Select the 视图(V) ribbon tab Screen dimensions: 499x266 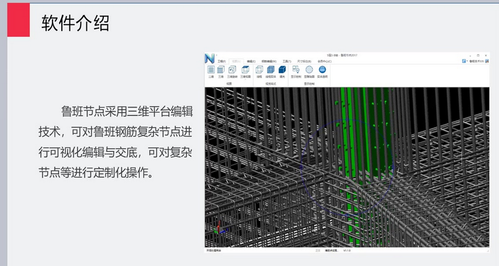(236, 61)
